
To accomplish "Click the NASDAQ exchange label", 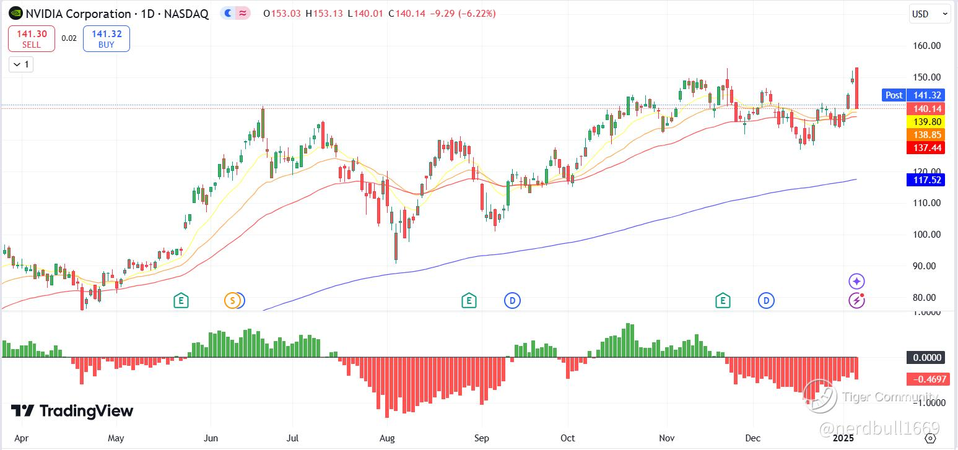I will pos(186,14).
